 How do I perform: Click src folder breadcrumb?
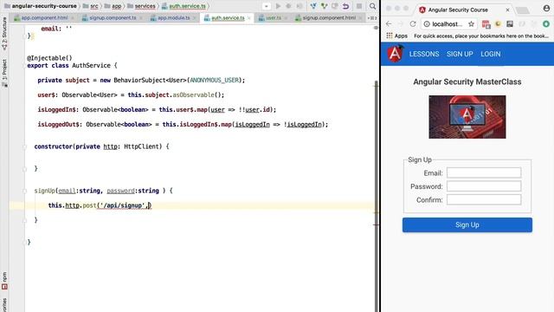[x=90, y=6]
